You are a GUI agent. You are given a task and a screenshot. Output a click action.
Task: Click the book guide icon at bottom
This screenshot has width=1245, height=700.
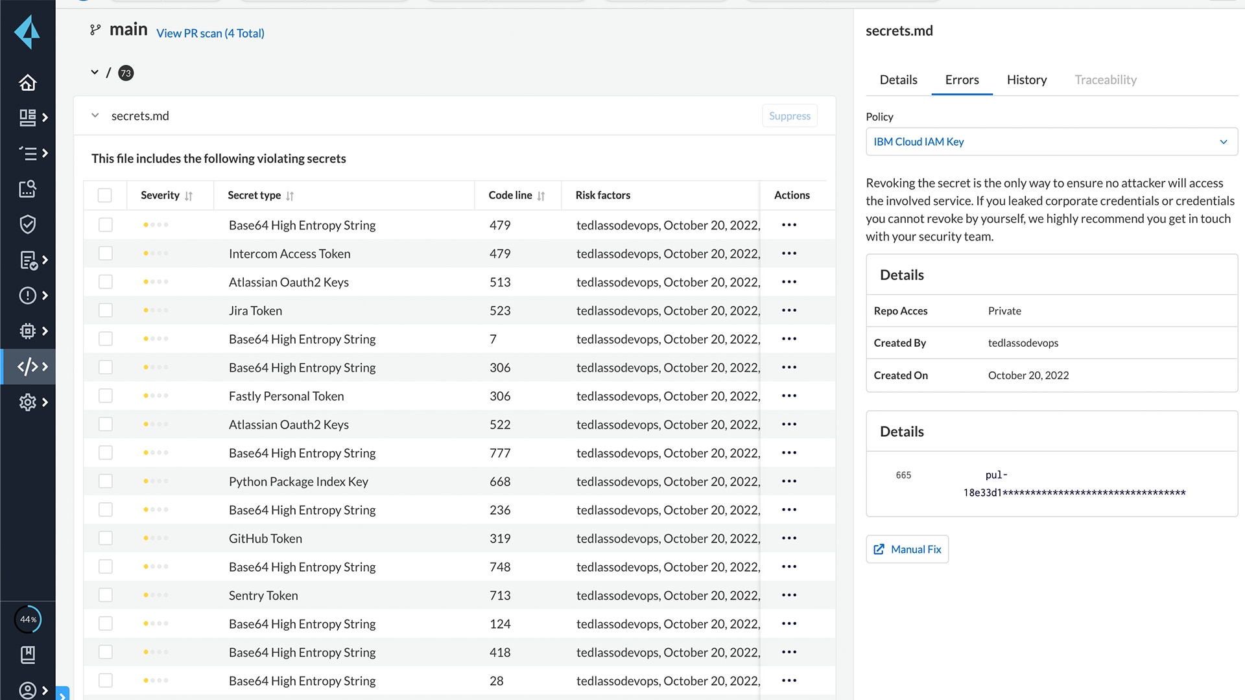tap(27, 655)
